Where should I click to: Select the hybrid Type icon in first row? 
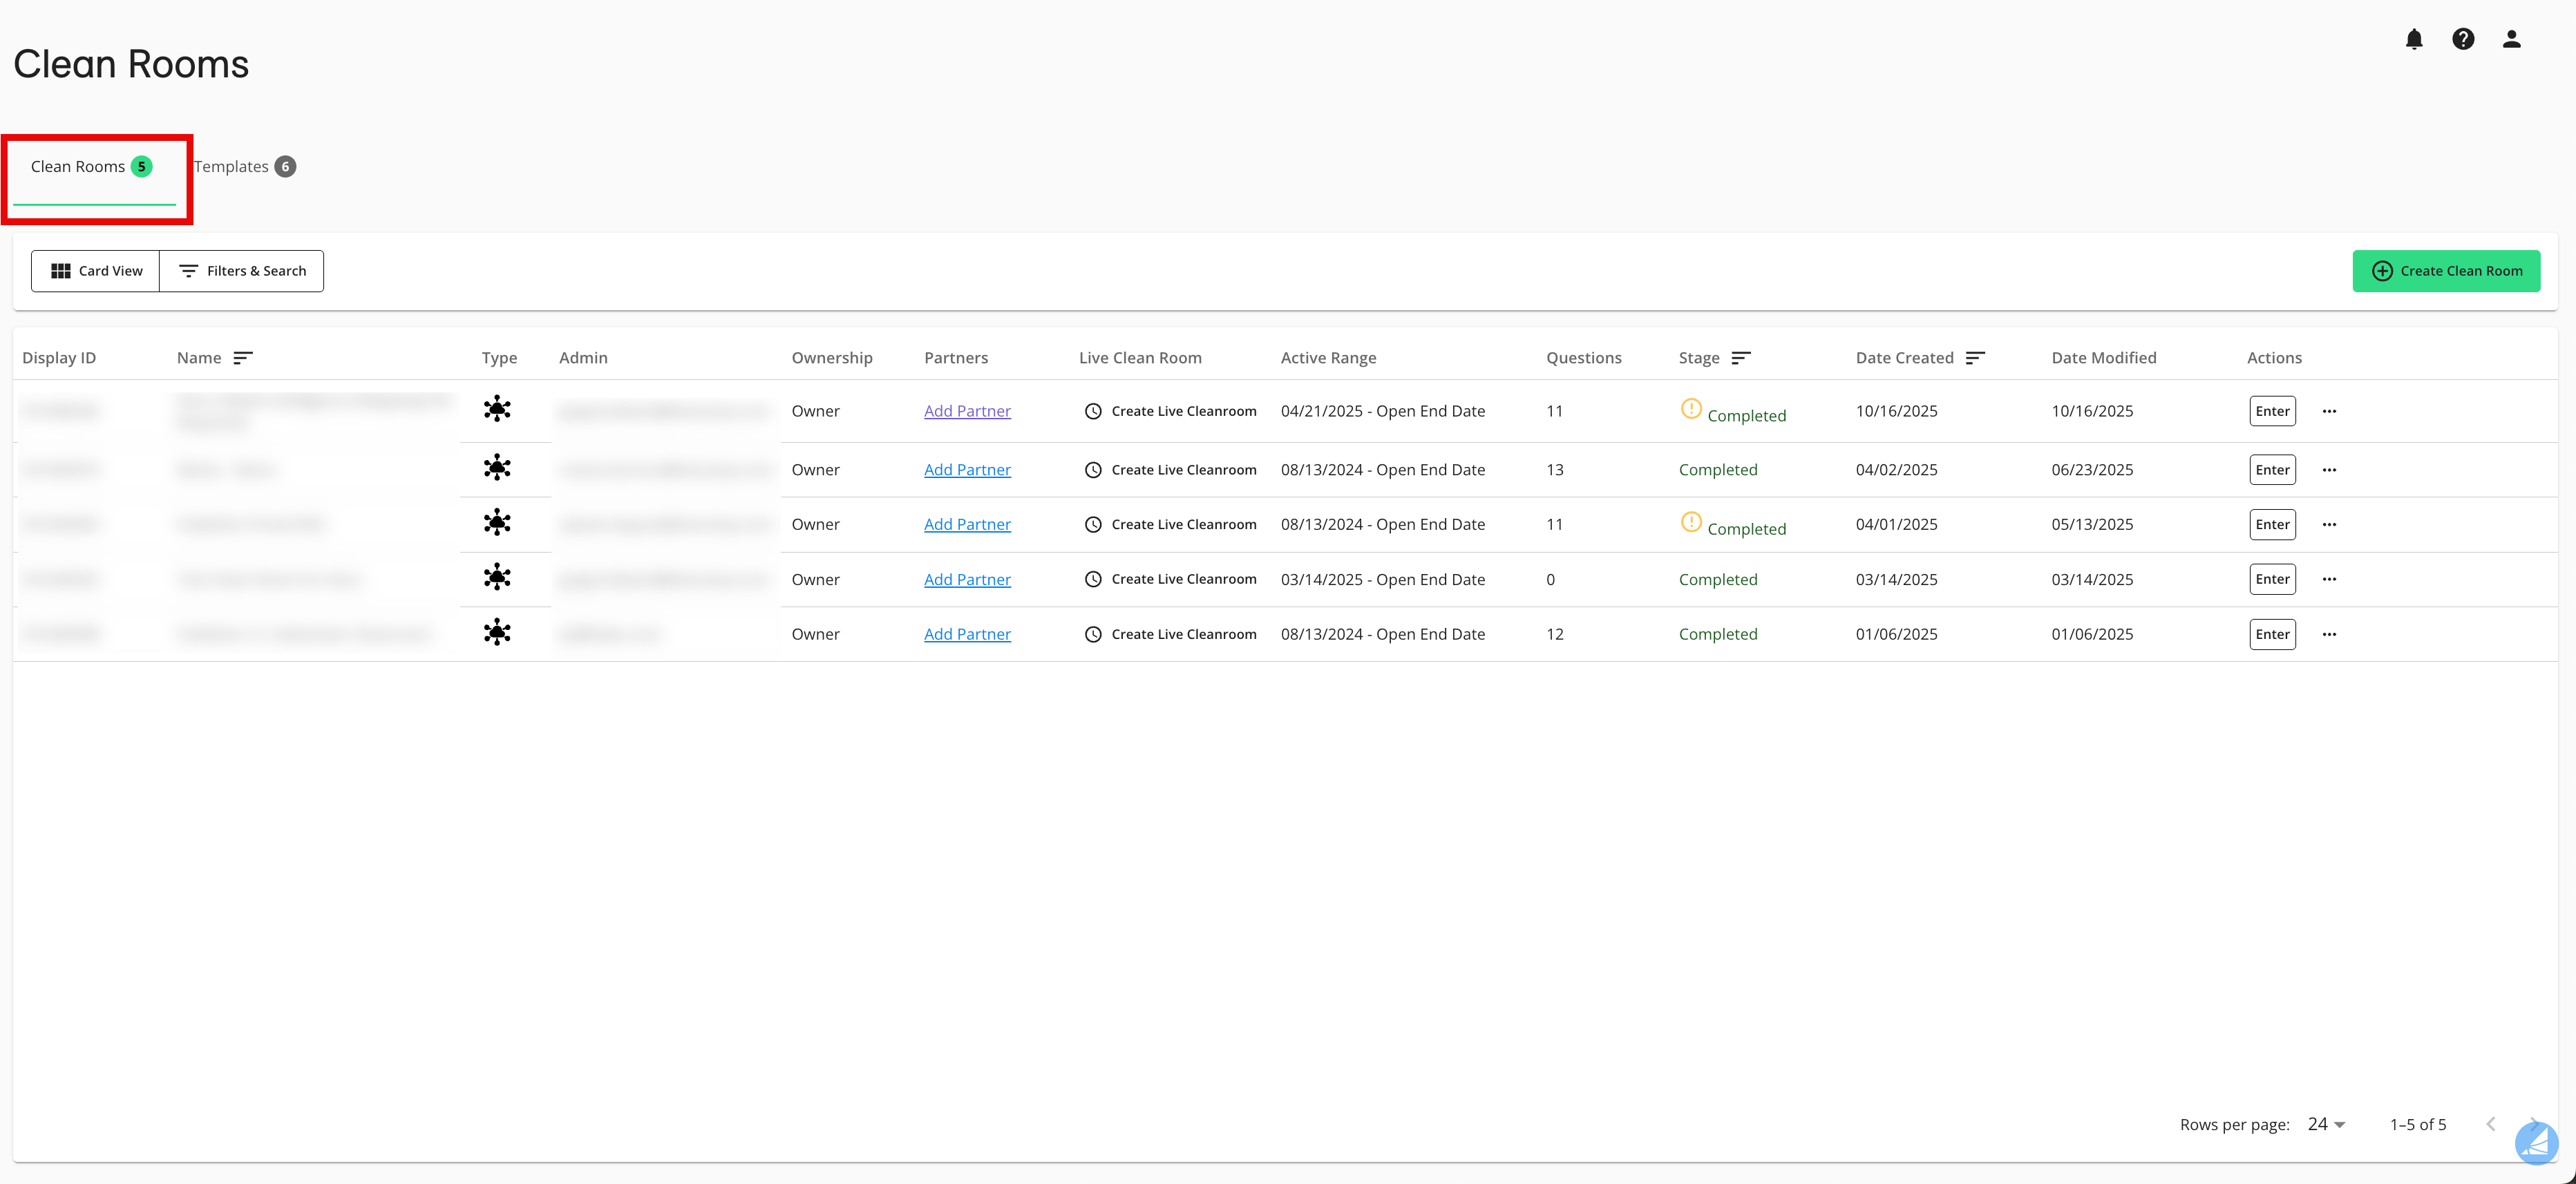click(498, 410)
